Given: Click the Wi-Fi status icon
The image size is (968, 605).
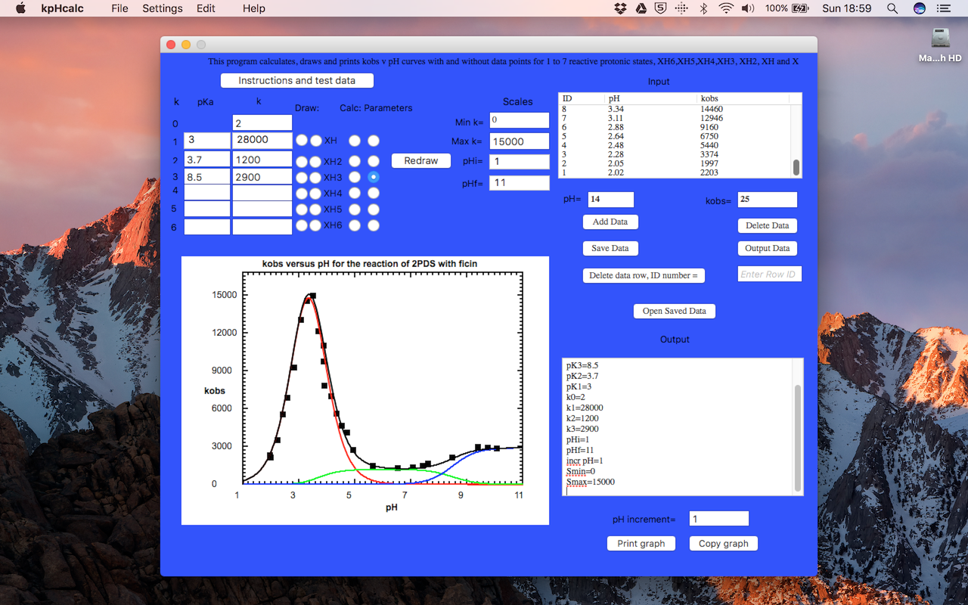Looking at the screenshot, I should [x=726, y=8].
